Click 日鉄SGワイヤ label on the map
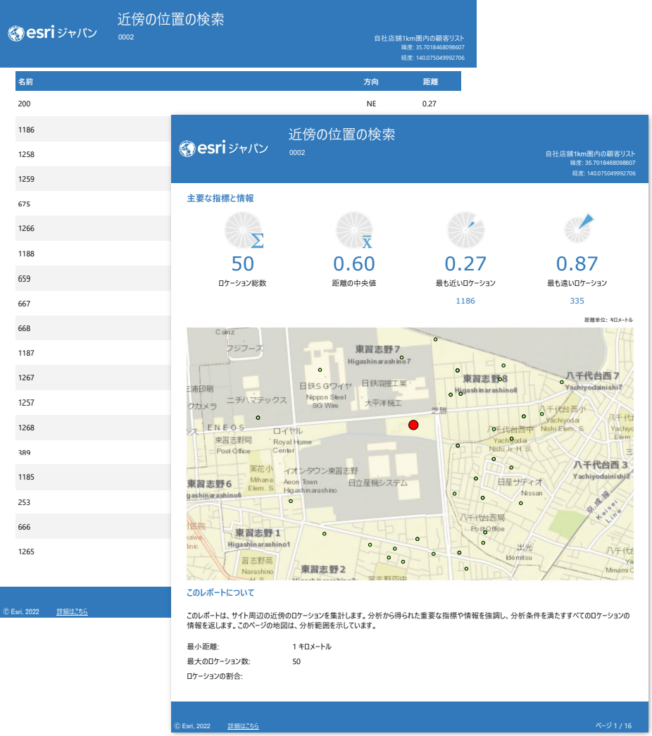 (325, 386)
